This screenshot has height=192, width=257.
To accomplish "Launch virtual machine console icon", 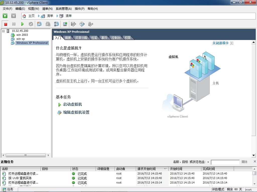I will pos(65,24).
